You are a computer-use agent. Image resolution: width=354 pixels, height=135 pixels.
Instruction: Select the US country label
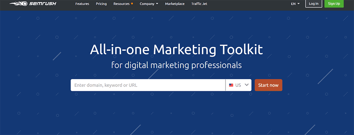tap(238, 85)
